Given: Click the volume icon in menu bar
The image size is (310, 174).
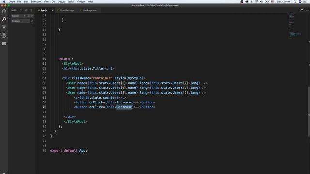Looking at the screenshot, I should tap(262, 2).
